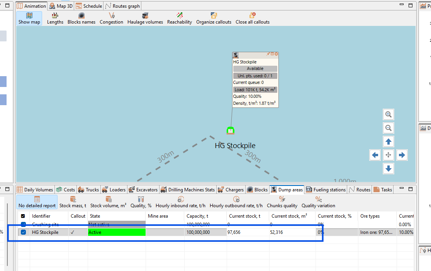
Task: Open the Routes graph tab
Action: point(122,6)
